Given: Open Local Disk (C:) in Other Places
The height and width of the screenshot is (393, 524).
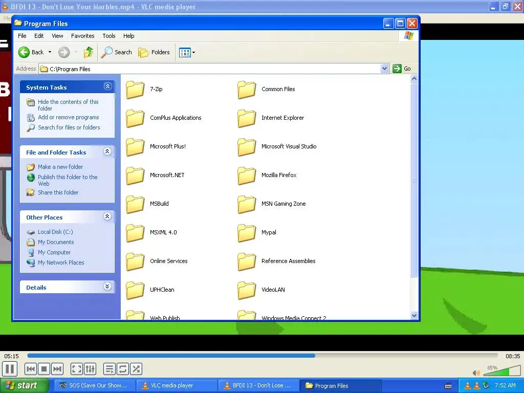Looking at the screenshot, I should point(55,232).
